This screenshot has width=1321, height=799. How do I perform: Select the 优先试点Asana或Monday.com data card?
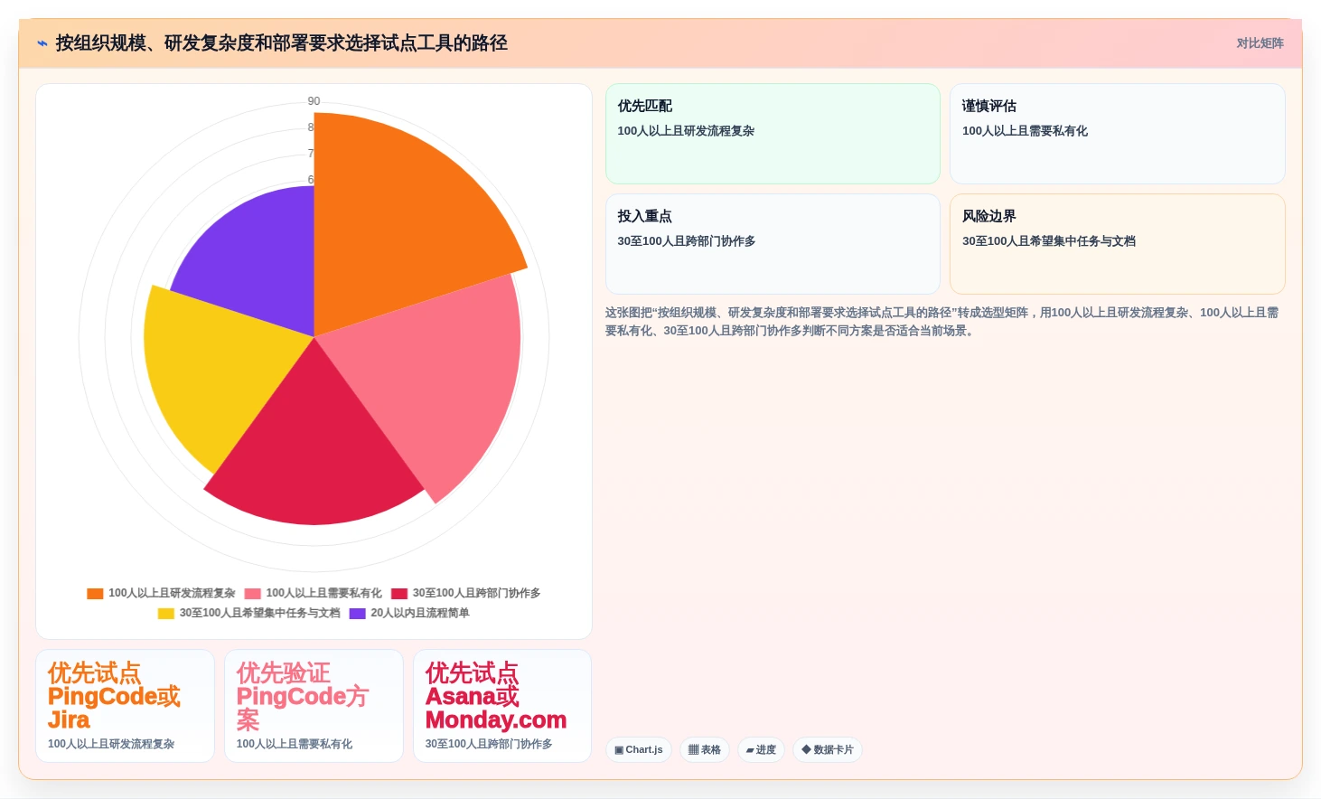pos(502,706)
